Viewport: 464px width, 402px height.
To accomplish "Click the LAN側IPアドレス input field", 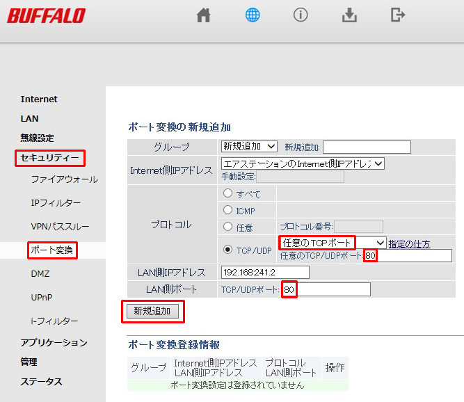I will click(264, 272).
